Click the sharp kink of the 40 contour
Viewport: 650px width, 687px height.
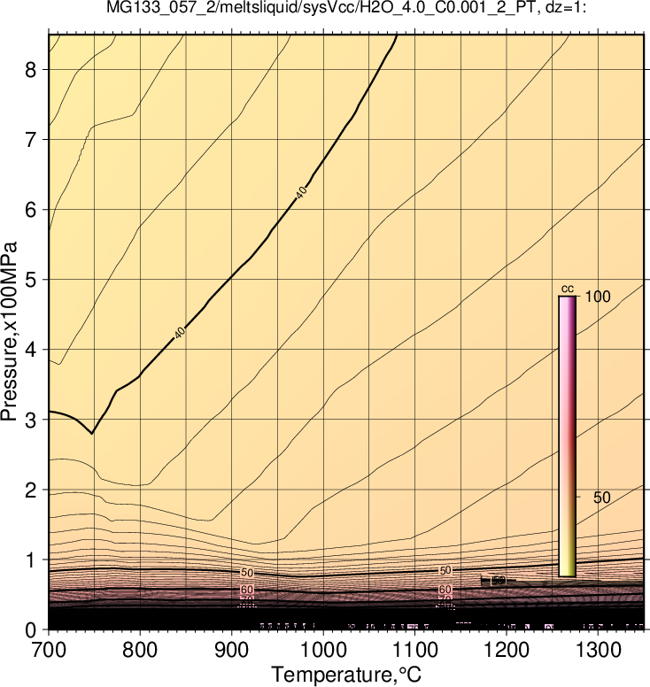pyautogui.click(x=91, y=433)
